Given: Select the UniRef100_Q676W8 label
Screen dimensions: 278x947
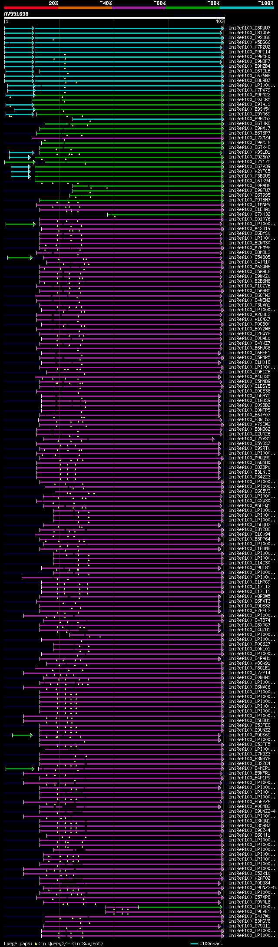Looking at the screenshot, I should pos(249,76).
